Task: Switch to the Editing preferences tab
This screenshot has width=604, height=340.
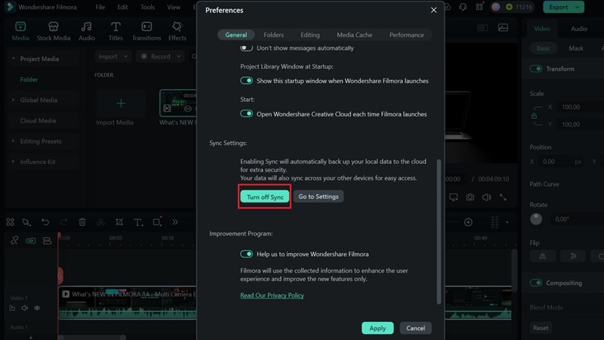Action: coord(310,35)
